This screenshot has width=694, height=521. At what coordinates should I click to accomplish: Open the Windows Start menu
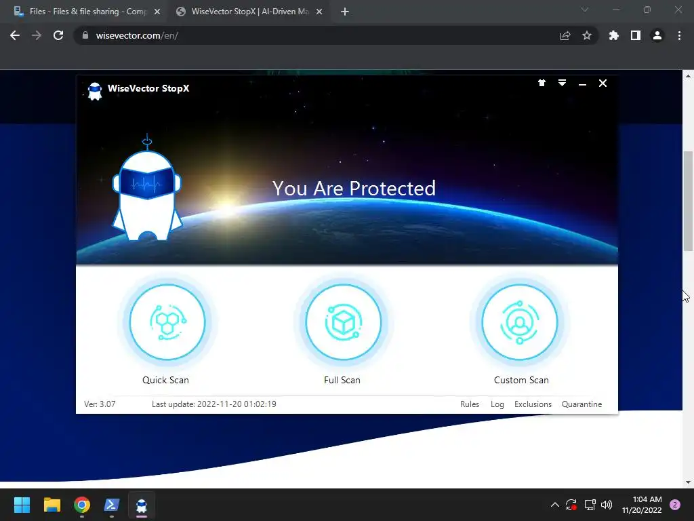click(x=22, y=505)
